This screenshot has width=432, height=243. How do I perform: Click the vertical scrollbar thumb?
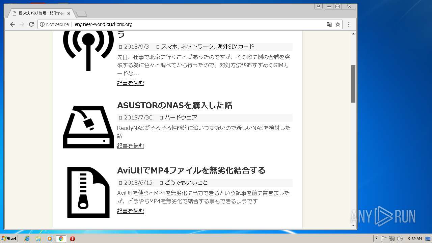coord(353,84)
